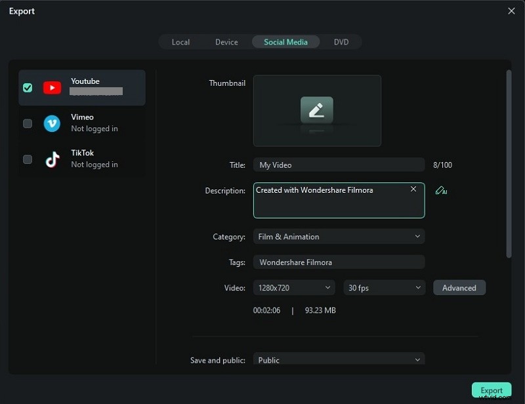The image size is (525, 404).
Task: Click the Export button
Action: (x=491, y=390)
